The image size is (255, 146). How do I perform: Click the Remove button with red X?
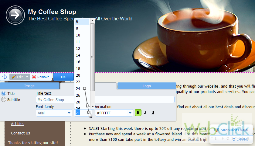point(41,77)
